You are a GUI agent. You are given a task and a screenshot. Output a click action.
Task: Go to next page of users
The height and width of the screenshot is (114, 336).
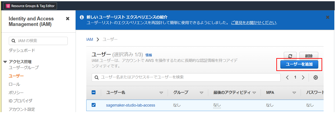click(303, 77)
